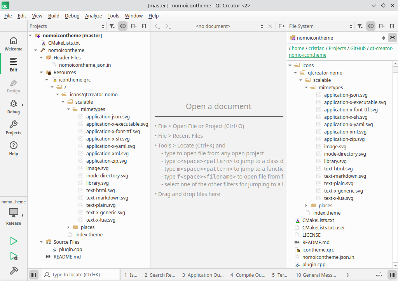Select LICENSE in File System tree

[311, 235]
